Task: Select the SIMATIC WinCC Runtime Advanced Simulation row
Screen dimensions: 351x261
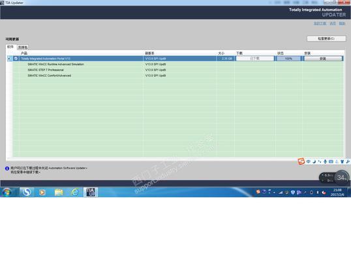Action: (178, 64)
